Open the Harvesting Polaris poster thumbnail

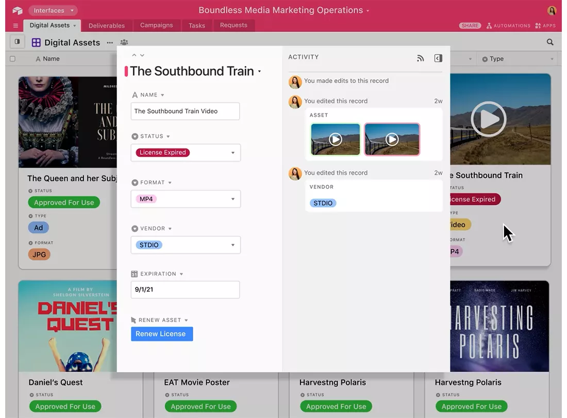(499, 326)
